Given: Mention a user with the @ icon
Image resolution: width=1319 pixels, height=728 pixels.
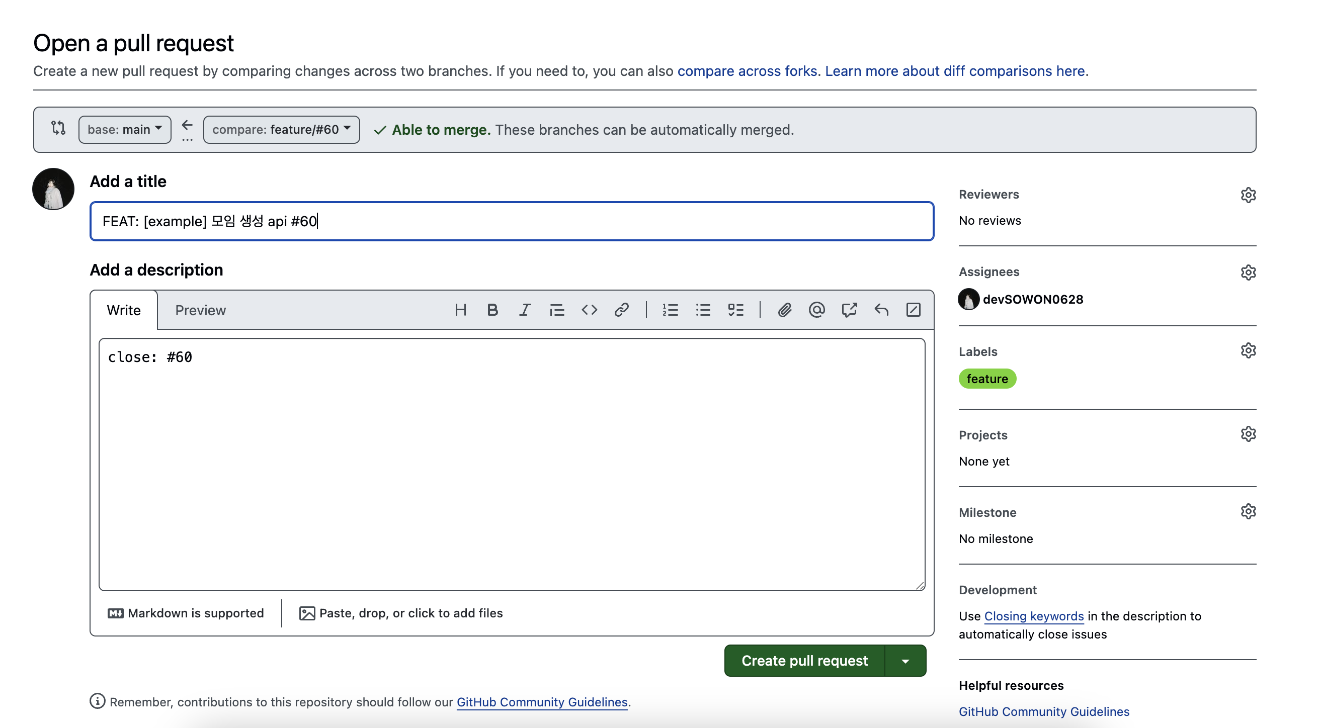Looking at the screenshot, I should [816, 310].
